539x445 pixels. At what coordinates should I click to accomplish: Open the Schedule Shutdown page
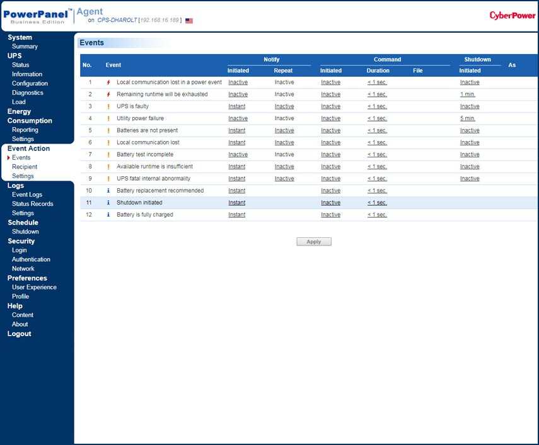coord(25,232)
